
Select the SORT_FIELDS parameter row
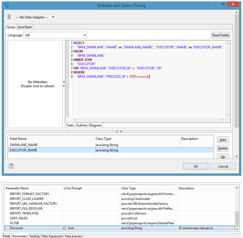click(19, 218)
